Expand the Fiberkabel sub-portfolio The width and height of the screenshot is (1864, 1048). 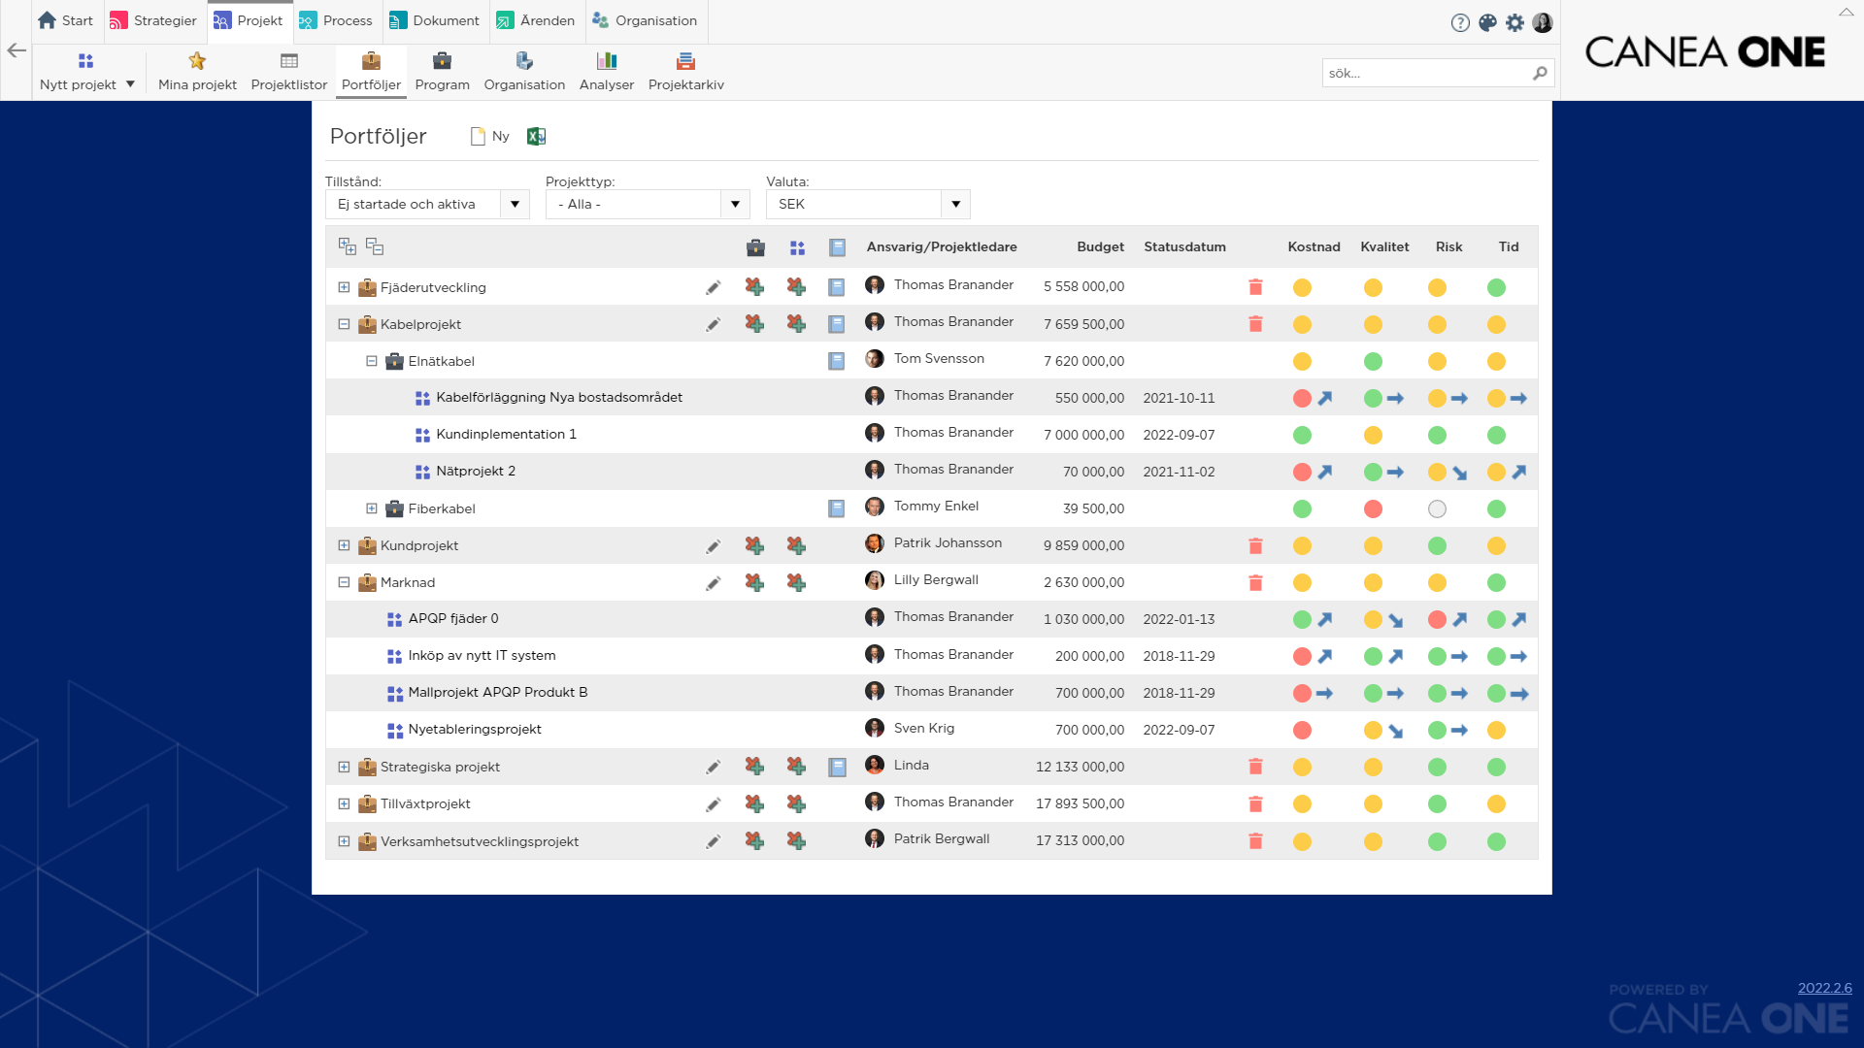point(370,508)
